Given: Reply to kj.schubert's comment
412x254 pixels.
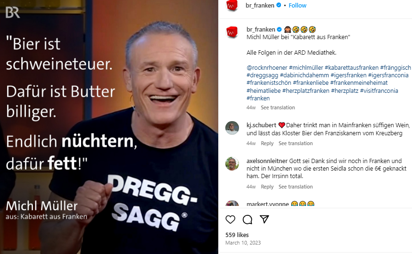Looking at the screenshot, I should coord(267,143).
